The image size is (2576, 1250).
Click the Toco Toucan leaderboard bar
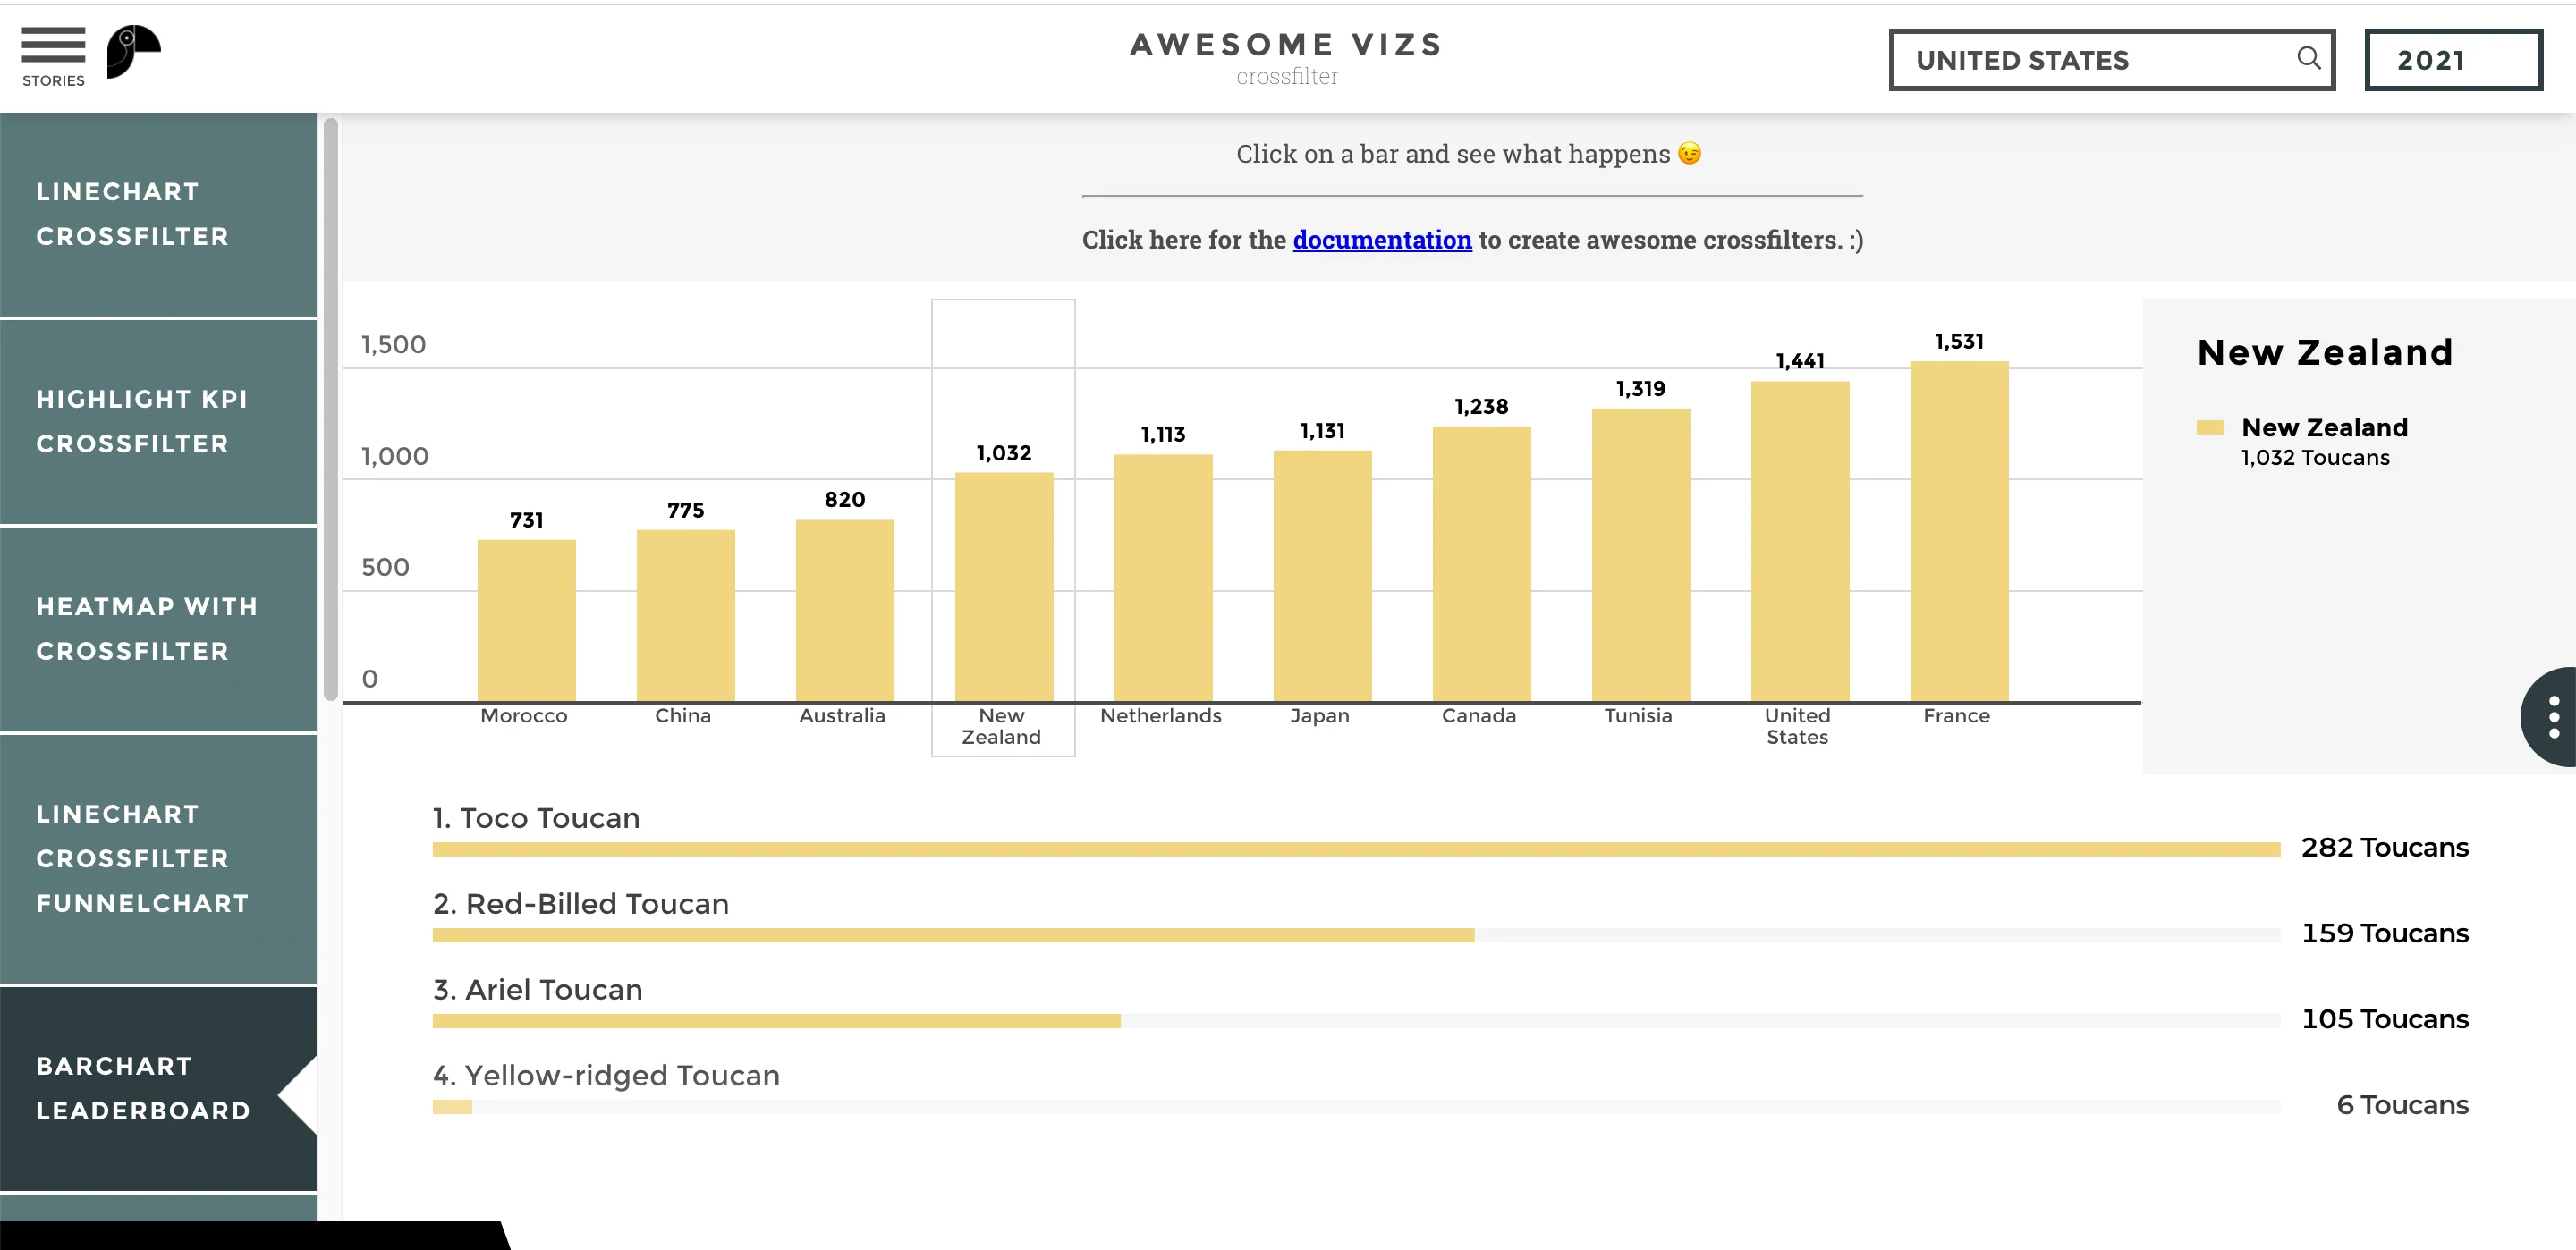pyautogui.click(x=1355, y=849)
